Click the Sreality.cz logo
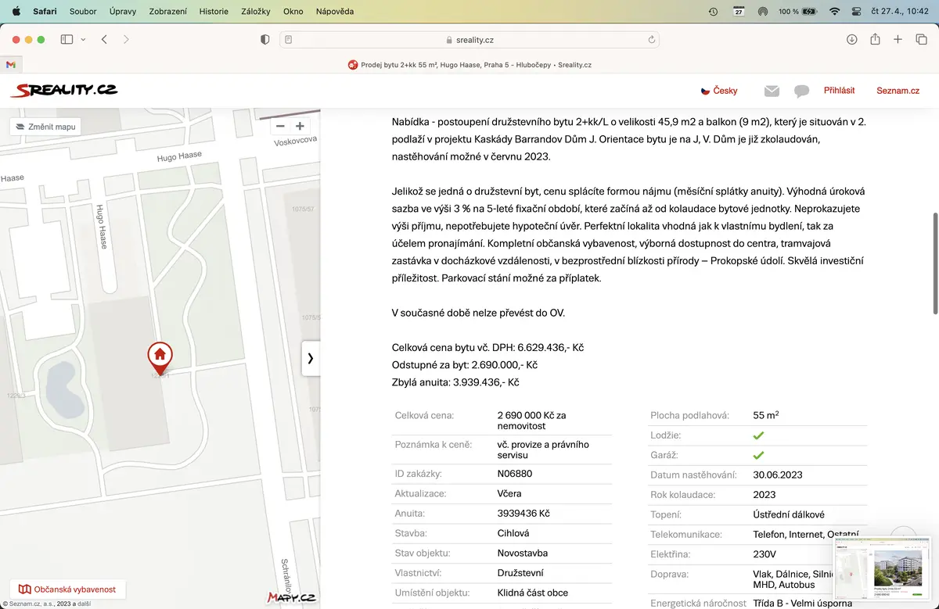Screen dimensions: 939x609 click(x=64, y=91)
